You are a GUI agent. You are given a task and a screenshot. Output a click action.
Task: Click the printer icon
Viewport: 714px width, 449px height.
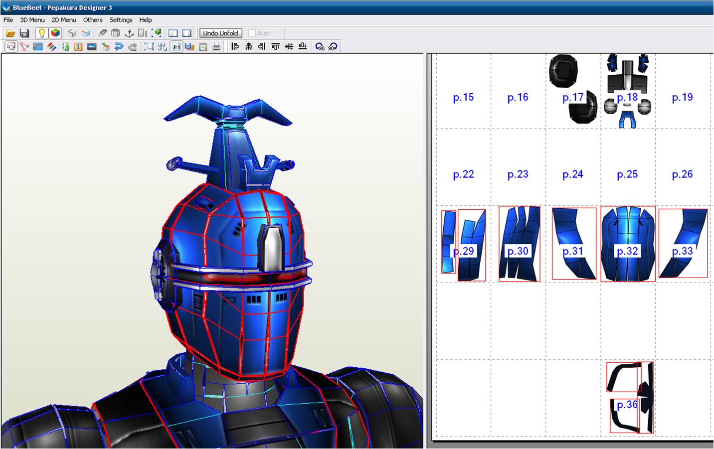[x=216, y=47]
